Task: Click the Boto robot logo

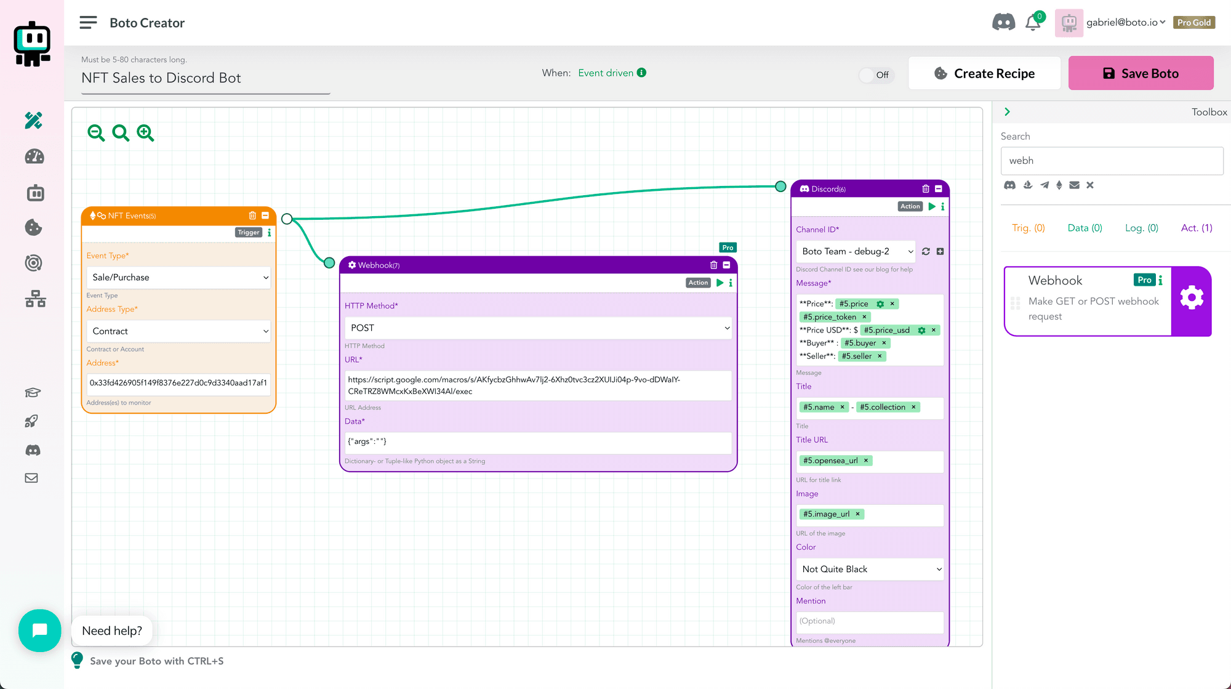Action: tap(32, 44)
